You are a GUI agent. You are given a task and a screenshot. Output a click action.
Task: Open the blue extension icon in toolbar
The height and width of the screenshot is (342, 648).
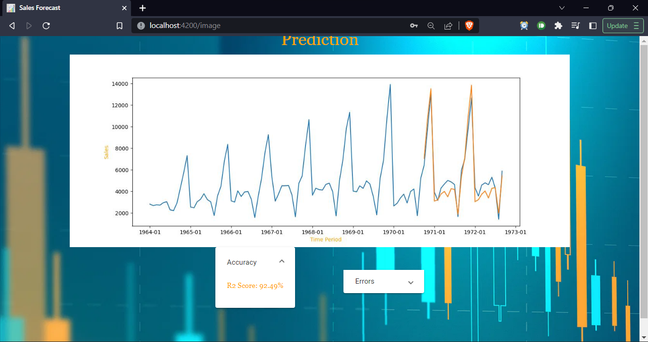524,26
